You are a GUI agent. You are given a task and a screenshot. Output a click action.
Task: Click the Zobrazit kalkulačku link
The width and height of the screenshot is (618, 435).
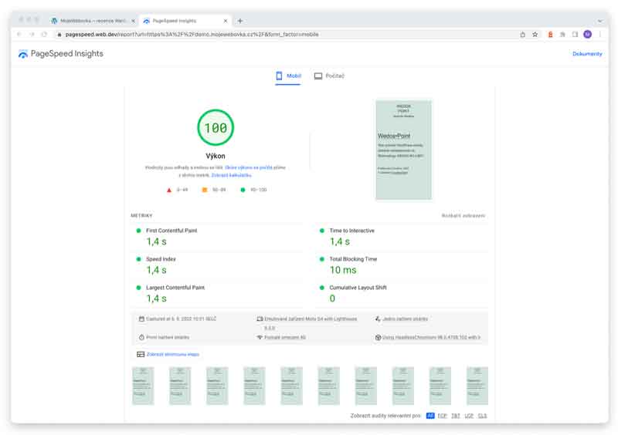tap(231, 175)
